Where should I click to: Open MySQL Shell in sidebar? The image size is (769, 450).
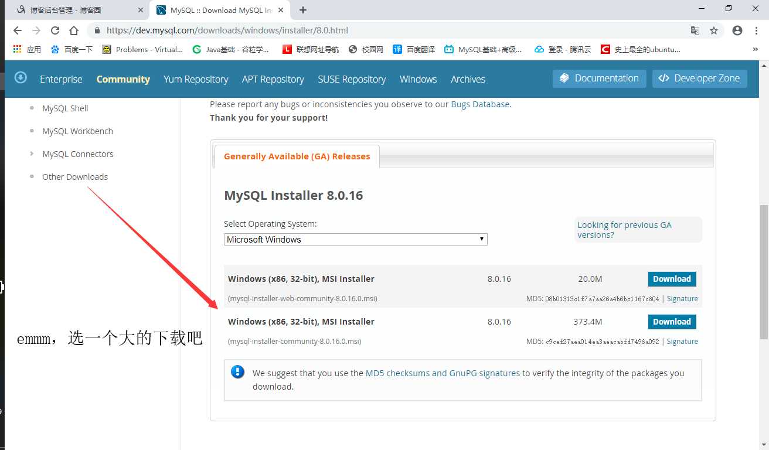pyautogui.click(x=65, y=108)
